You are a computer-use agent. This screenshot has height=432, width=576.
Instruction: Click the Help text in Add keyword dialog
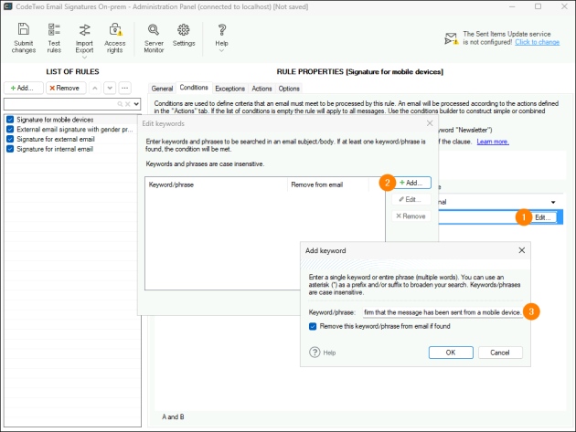329,353
